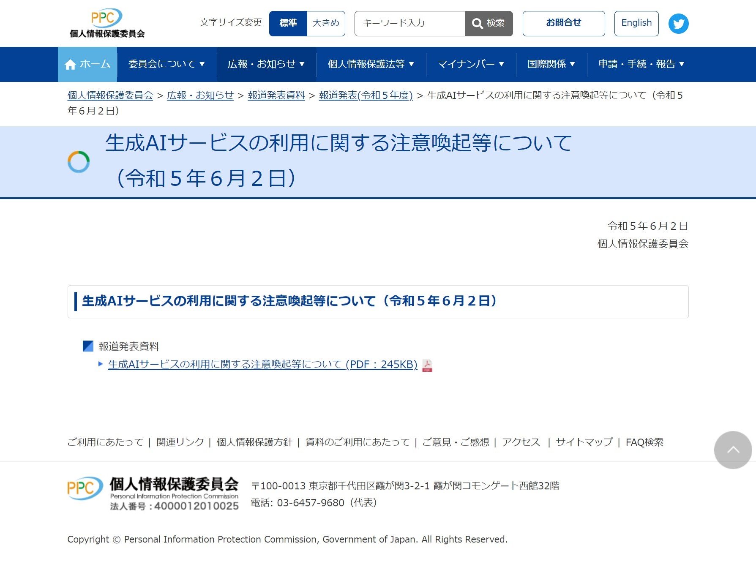Click the scroll-to-top arrow button
This screenshot has height=567, width=756.
click(x=733, y=450)
